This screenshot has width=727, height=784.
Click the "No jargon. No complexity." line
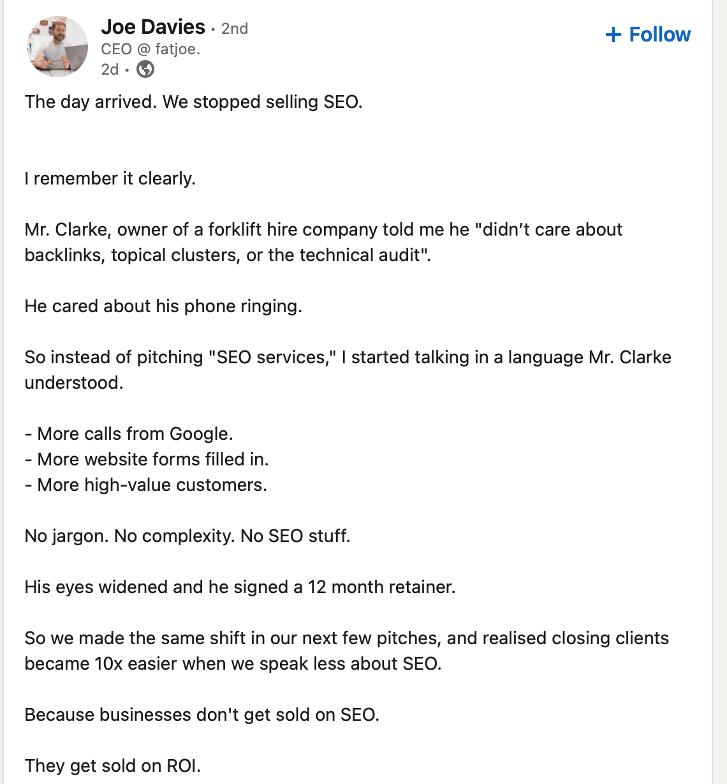coord(187,536)
